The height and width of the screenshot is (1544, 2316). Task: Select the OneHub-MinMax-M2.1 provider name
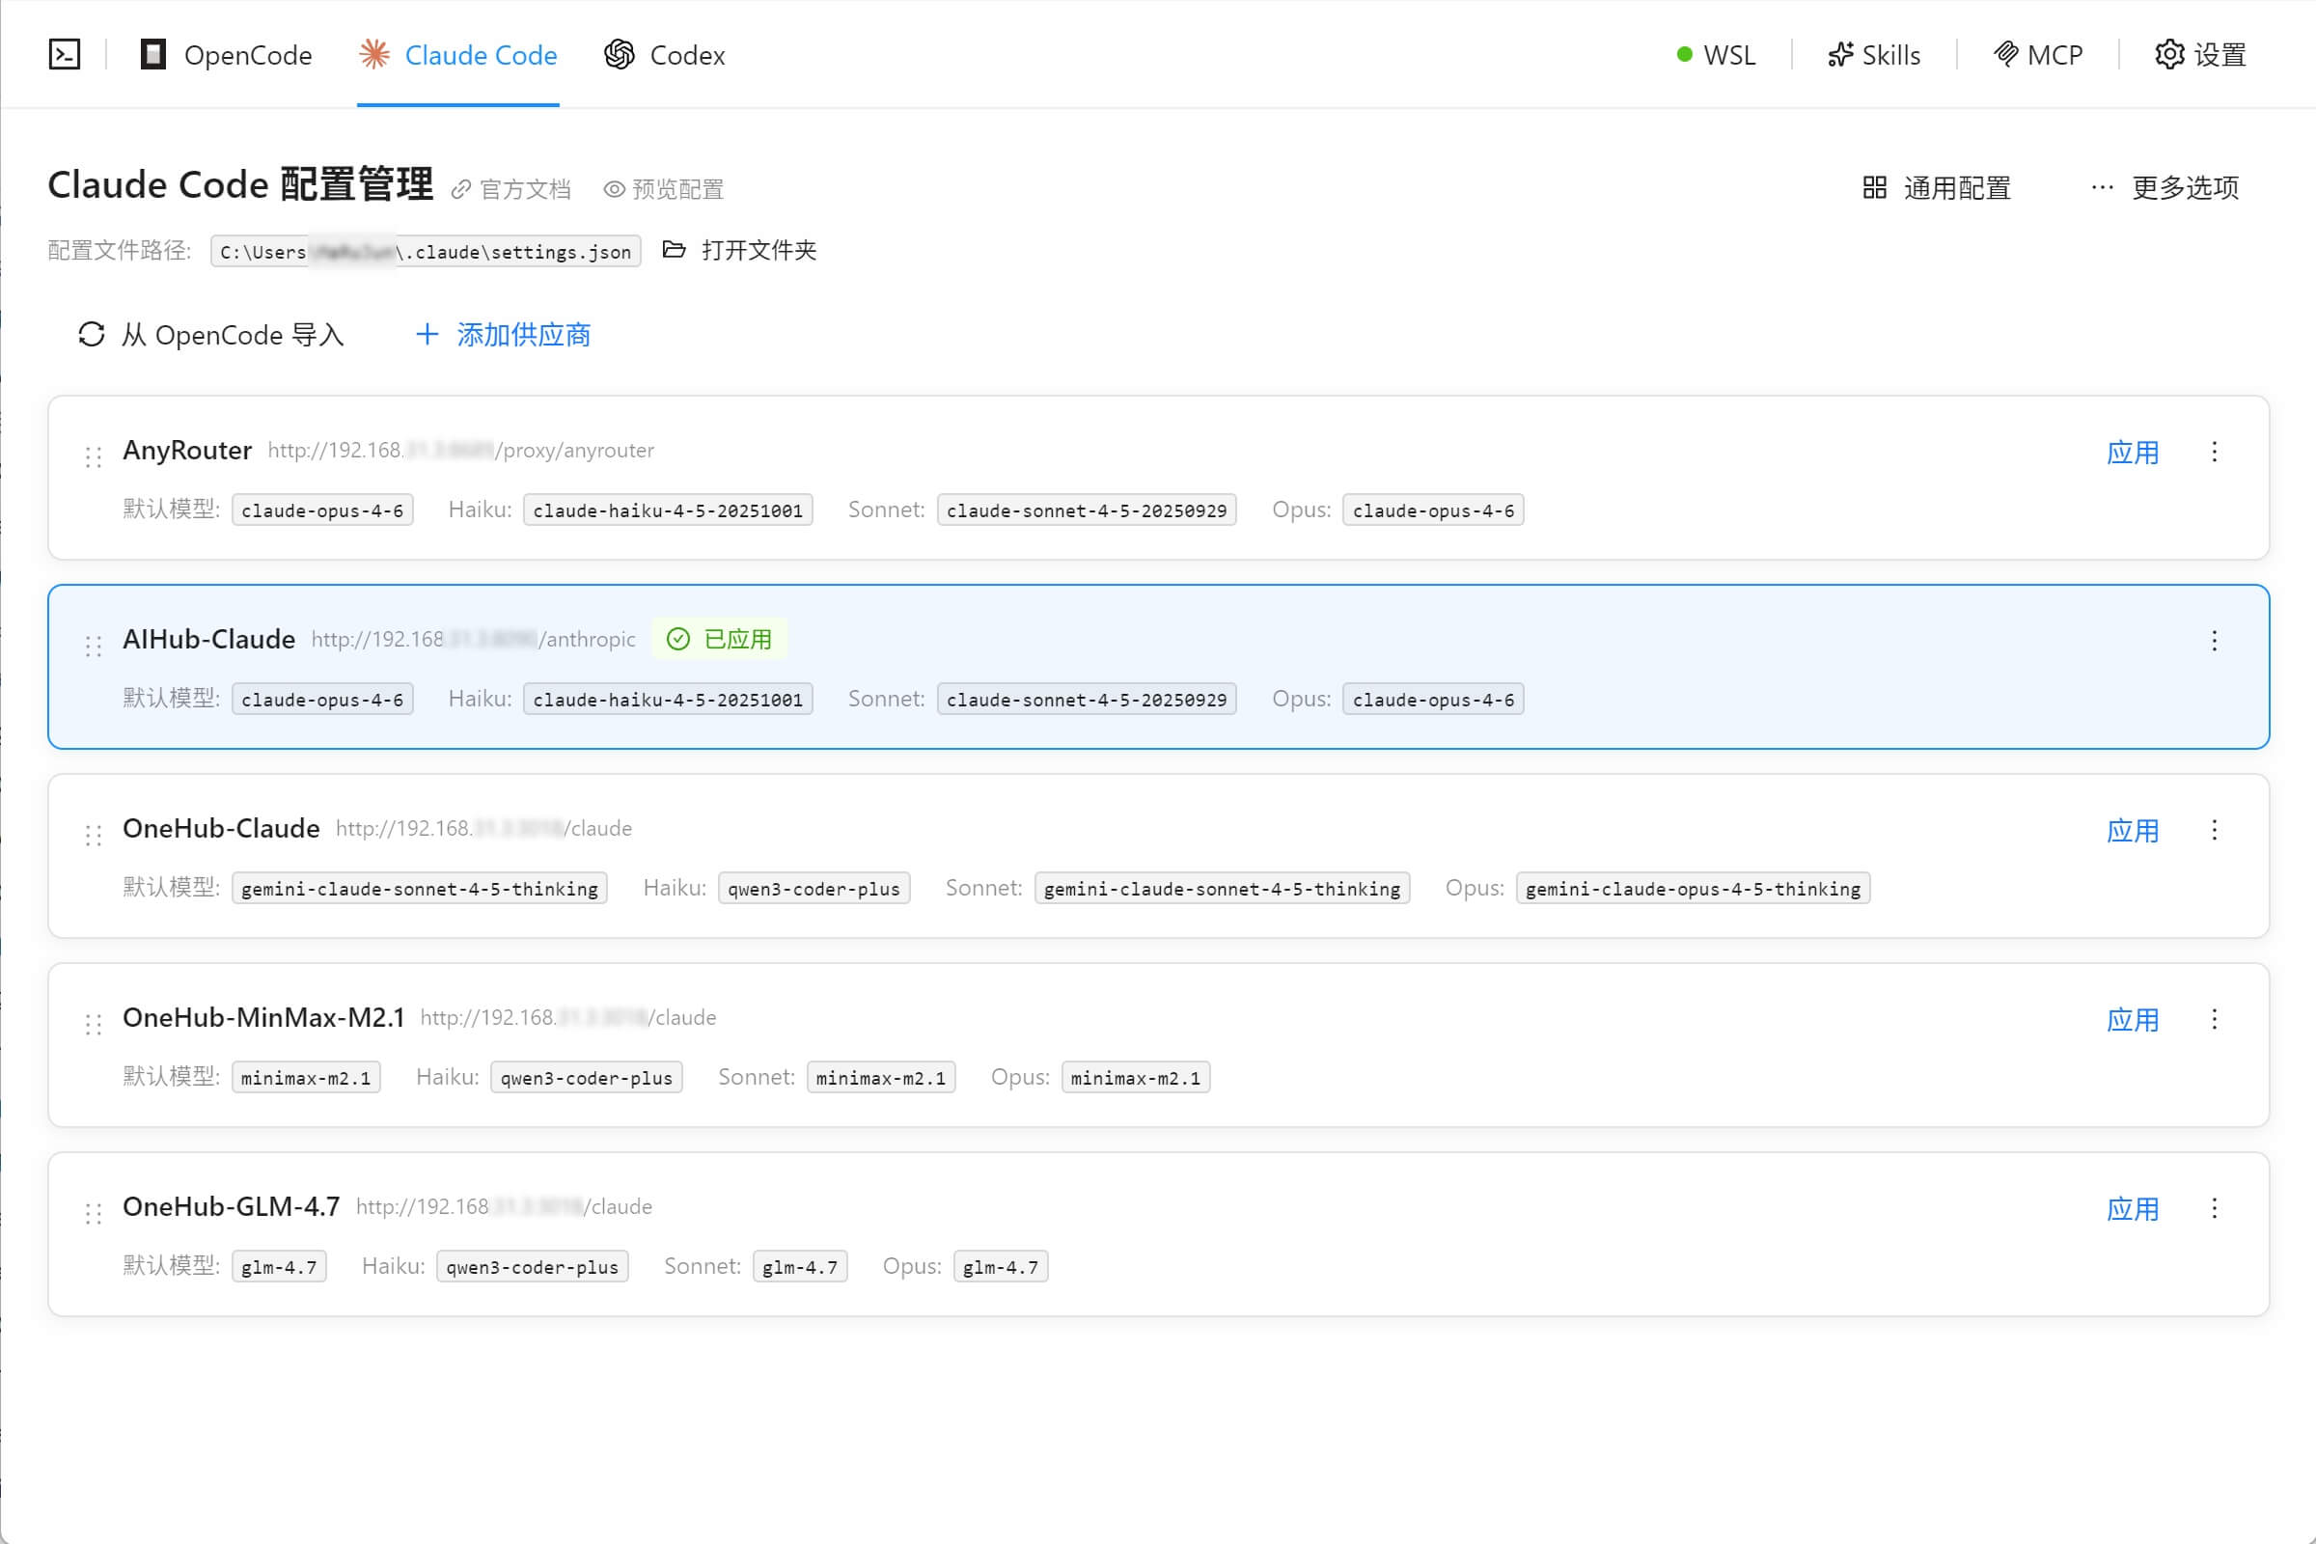pyautogui.click(x=263, y=1017)
